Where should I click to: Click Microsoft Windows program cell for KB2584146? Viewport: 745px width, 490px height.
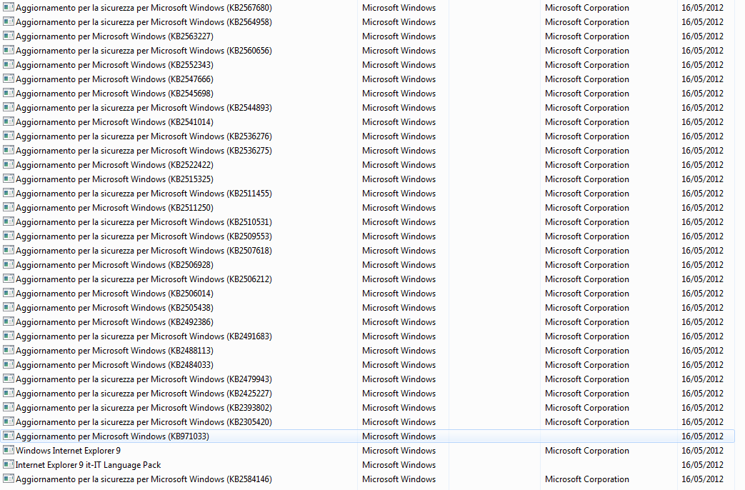pyautogui.click(x=399, y=479)
